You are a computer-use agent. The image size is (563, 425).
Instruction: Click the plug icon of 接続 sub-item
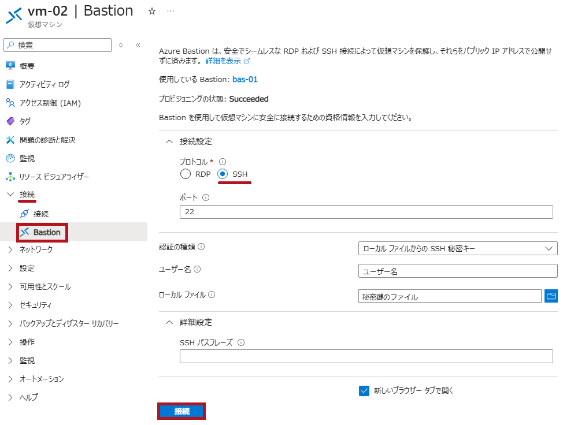tap(24, 214)
